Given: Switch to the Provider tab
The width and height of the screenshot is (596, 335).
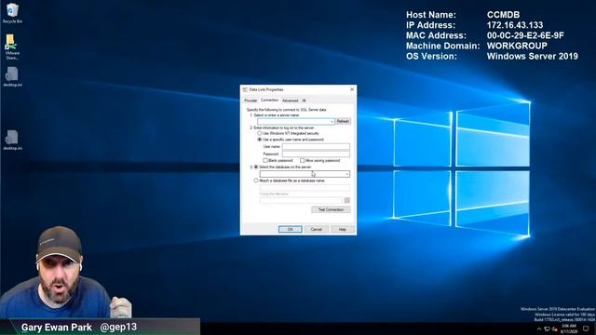Looking at the screenshot, I should point(251,100).
